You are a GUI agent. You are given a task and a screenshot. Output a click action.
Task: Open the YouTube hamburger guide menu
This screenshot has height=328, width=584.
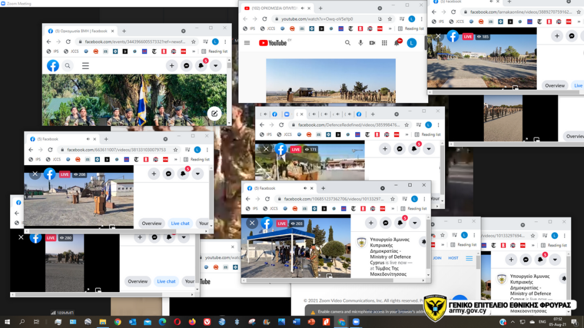[247, 43]
